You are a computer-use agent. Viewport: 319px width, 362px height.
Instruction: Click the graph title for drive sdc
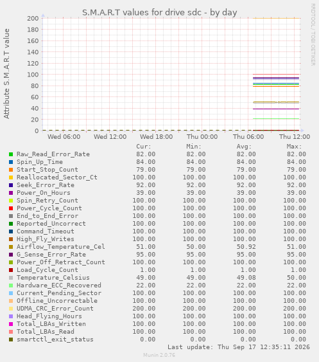[x=159, y=12]
